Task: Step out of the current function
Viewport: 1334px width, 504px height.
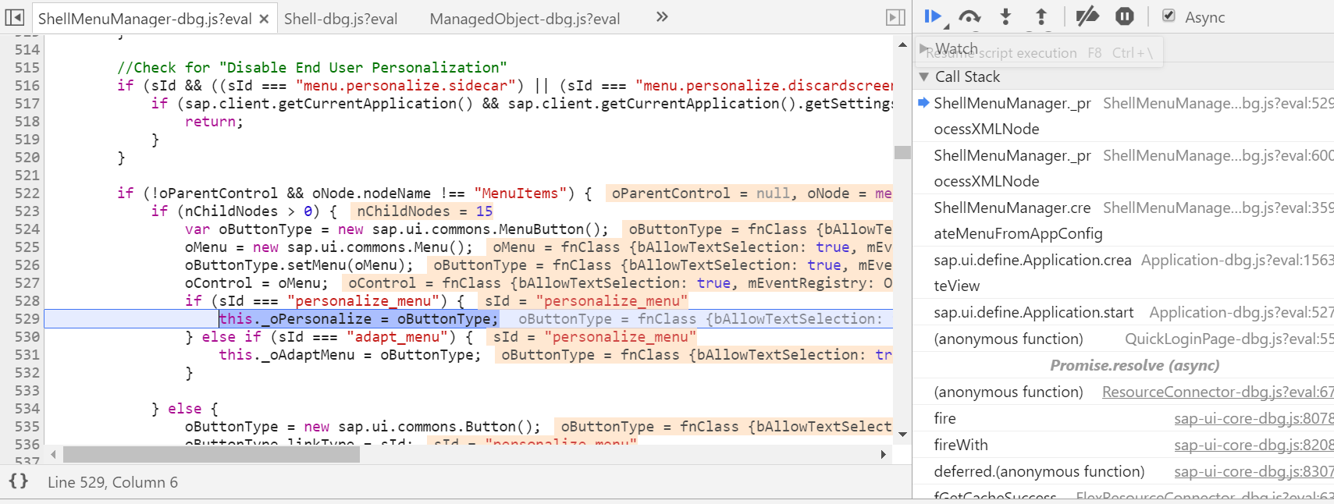Action: pos(1041,16)
